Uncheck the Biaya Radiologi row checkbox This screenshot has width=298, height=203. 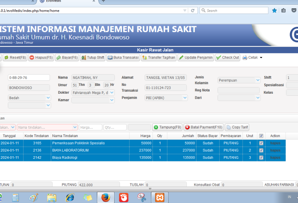coord(261,157)
